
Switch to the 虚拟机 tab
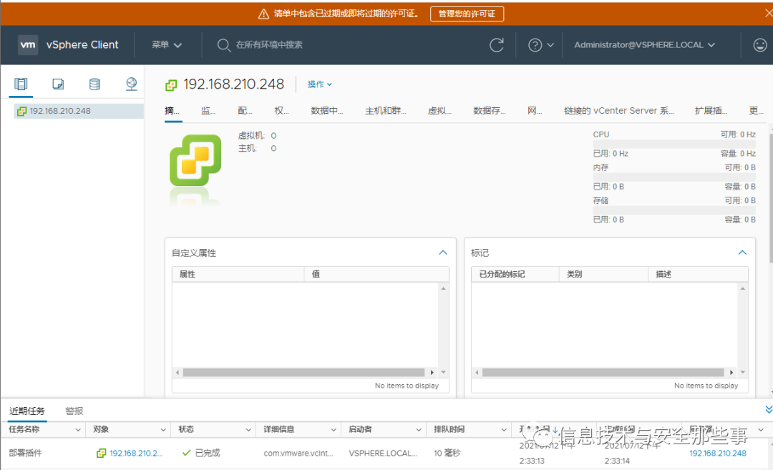click(439, 111)
